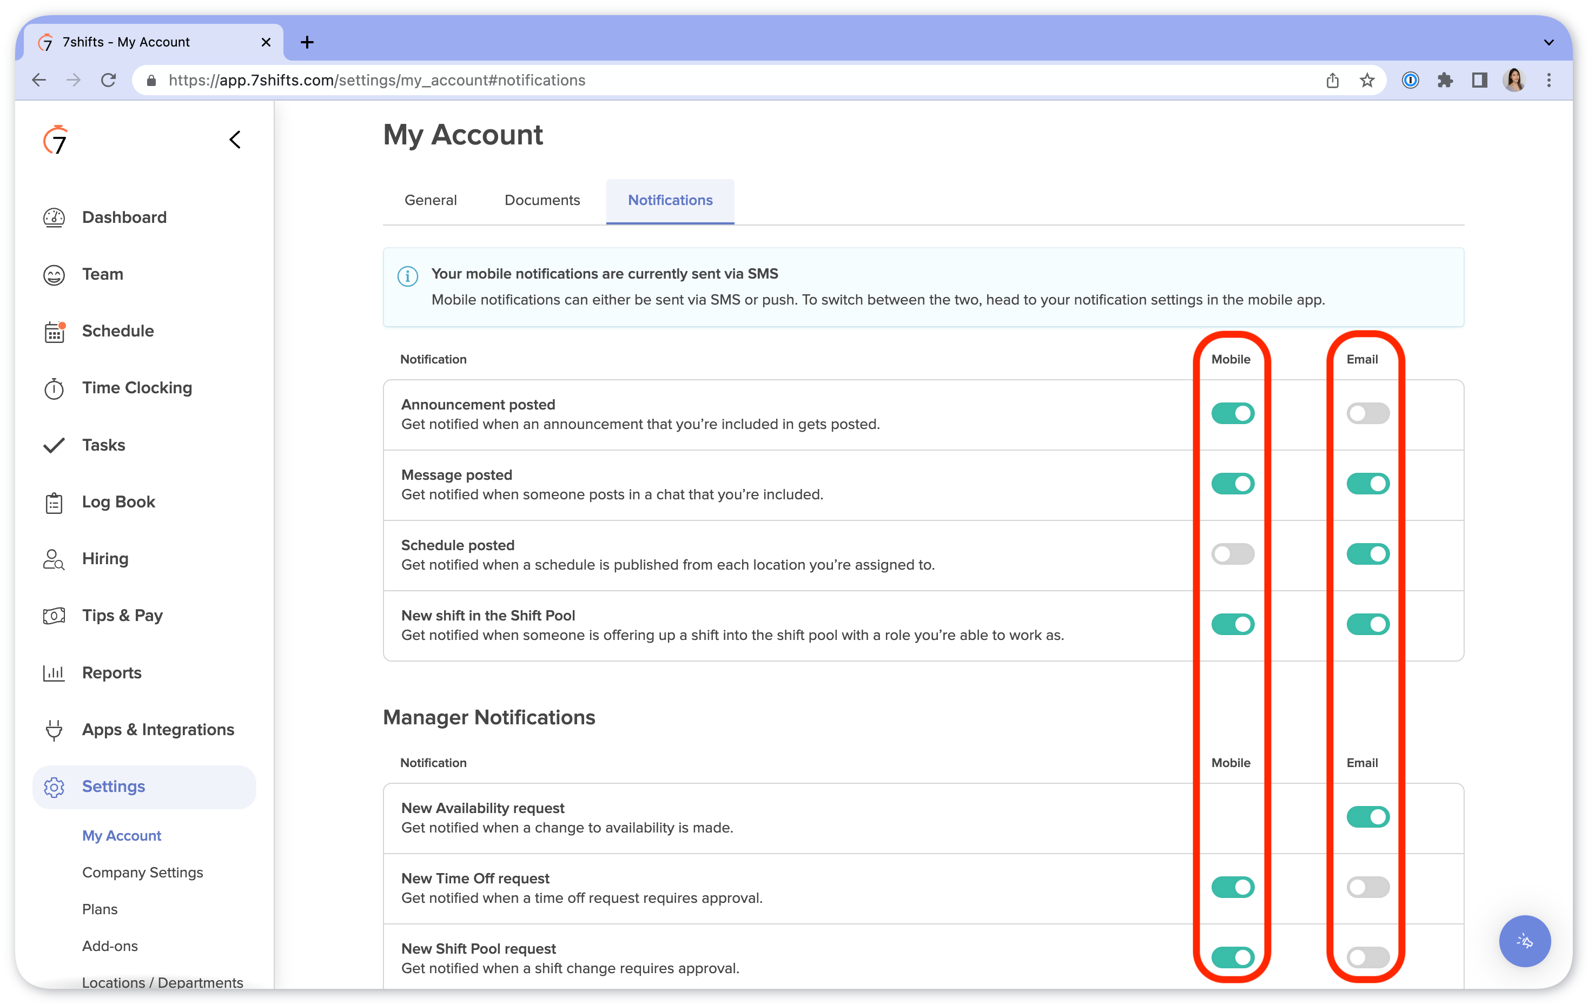Image resolution: width=1588 pixels, height=1004 pixels.
Task: Click the share page icon in address bar
Action: (x=1332, y=80)
